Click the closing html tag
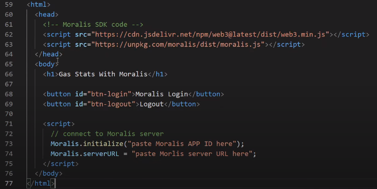This screenshot has width=377, height=189. pyautogui.click(x=41, y=183)
